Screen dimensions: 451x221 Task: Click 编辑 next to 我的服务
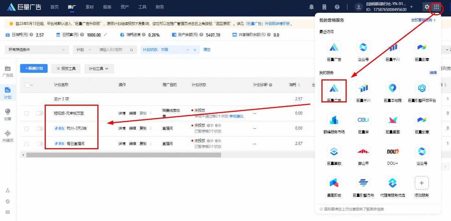(433, 73)
